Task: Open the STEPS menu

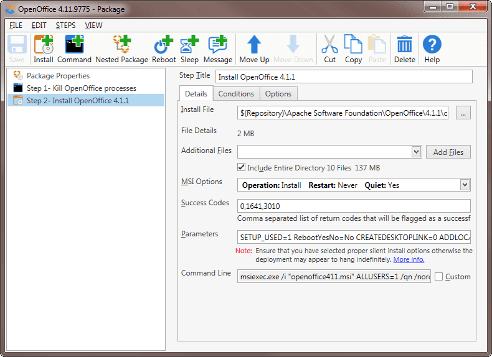Action: [x=65, y=25]
